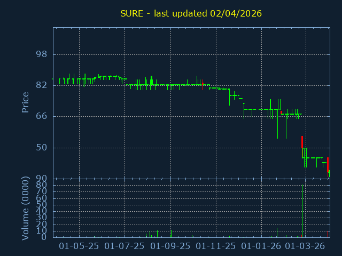This screenshot has width=342, height=256.
Task: Click the 0 volume tick label
Action: tap(44, 237)
